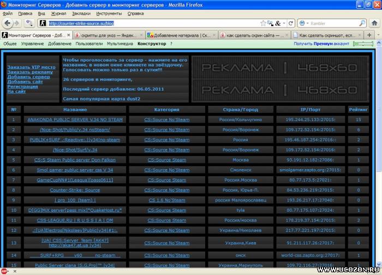Open GameCupNN#1[League] server link
This screenshot has height=275, width=382.
pos(75,180)
